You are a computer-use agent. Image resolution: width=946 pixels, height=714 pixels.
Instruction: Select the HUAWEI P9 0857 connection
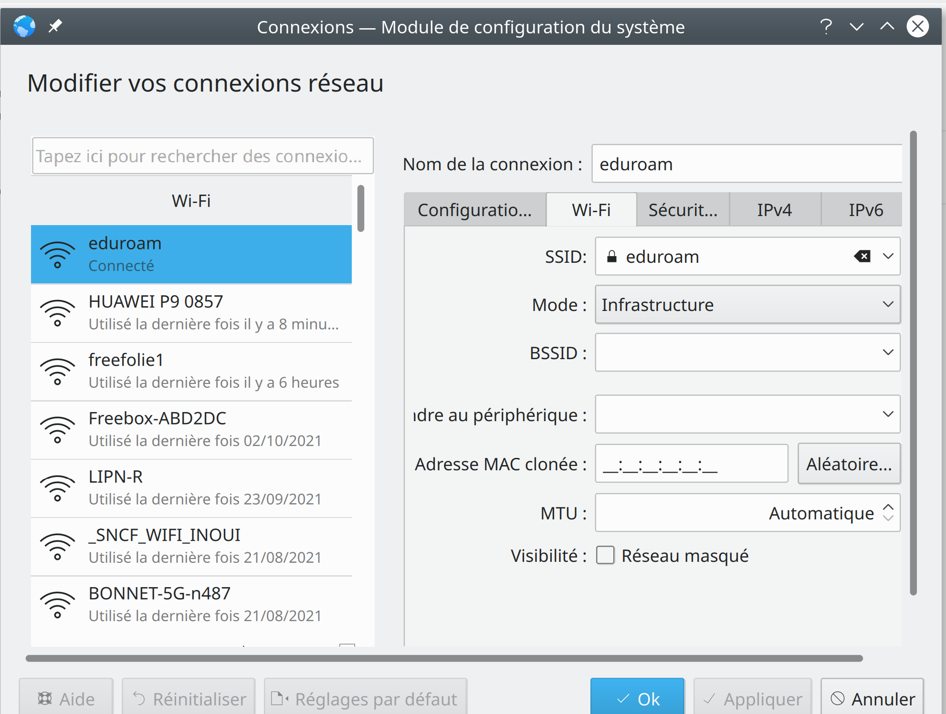tap(191, 313)
